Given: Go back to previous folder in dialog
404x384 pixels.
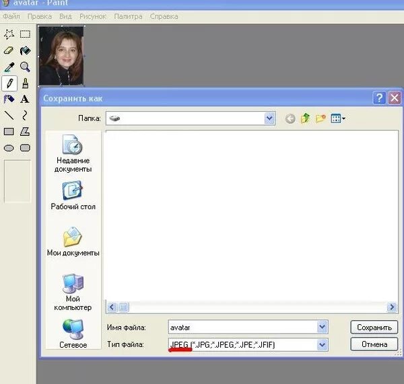Looking at the screenshot, I should [290, 118].
